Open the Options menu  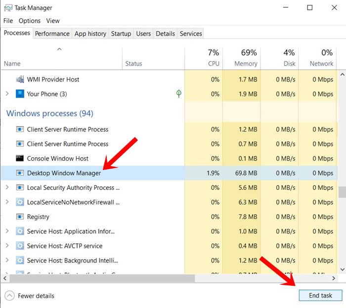(x=30, y=21)
